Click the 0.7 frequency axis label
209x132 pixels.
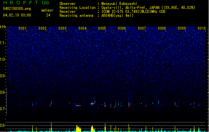[3, 109]
